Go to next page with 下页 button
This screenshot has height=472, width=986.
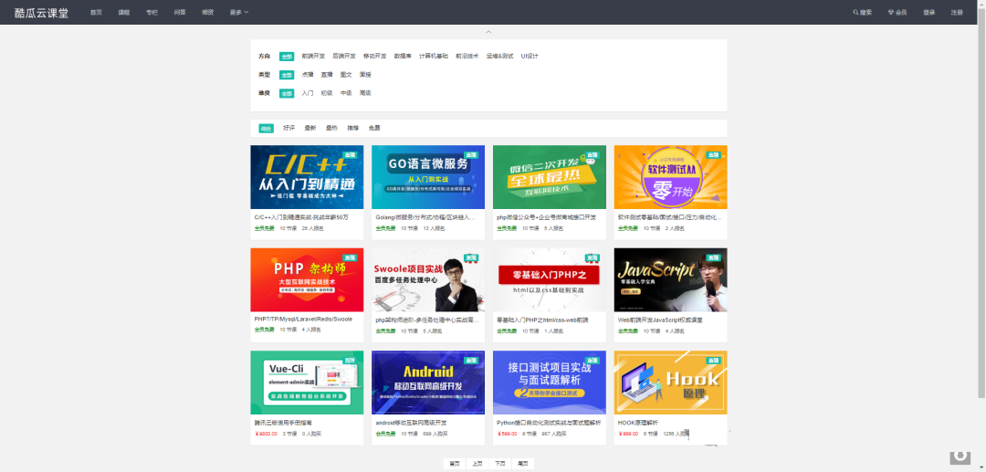click(x=499, y=464)
